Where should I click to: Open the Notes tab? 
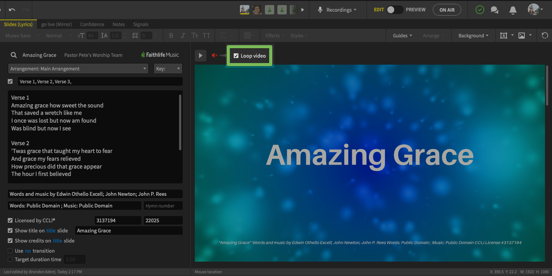[x=119, y=24]
